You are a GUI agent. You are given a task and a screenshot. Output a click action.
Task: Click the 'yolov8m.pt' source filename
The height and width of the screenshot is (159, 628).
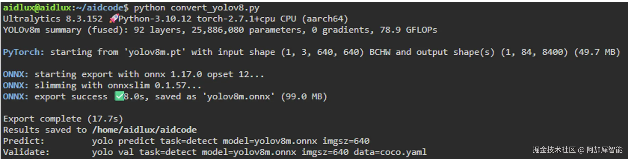point(155,52)
